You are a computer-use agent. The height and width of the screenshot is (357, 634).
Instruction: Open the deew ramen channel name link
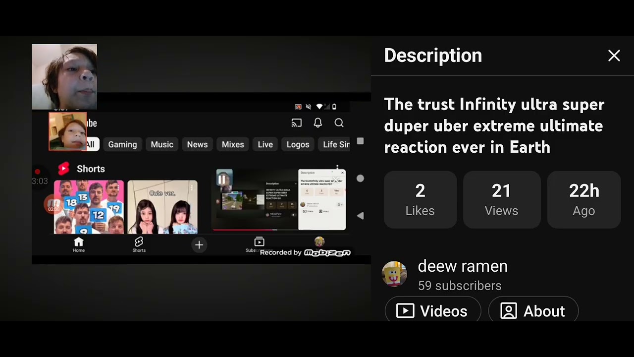click(x=463, y=266)
